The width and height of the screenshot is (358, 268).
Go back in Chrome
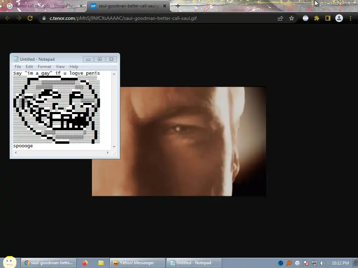(7, 18)
